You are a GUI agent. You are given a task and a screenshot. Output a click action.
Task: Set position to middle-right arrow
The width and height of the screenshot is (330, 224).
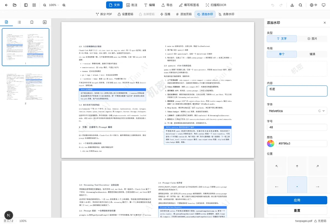[x=317, y=187]
